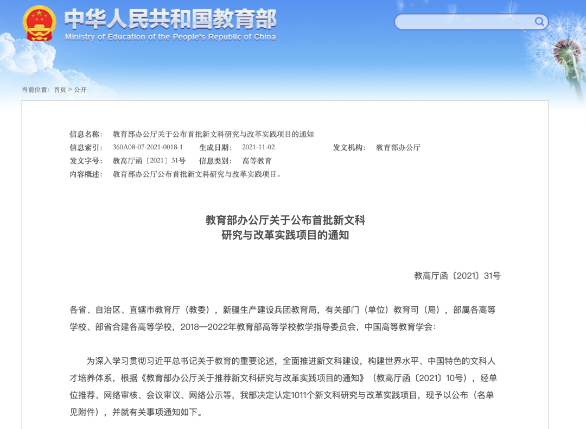Click the body paragraph starting 为深入学习贯彻
Screen dimensions: 586x429
coord(282,387)
